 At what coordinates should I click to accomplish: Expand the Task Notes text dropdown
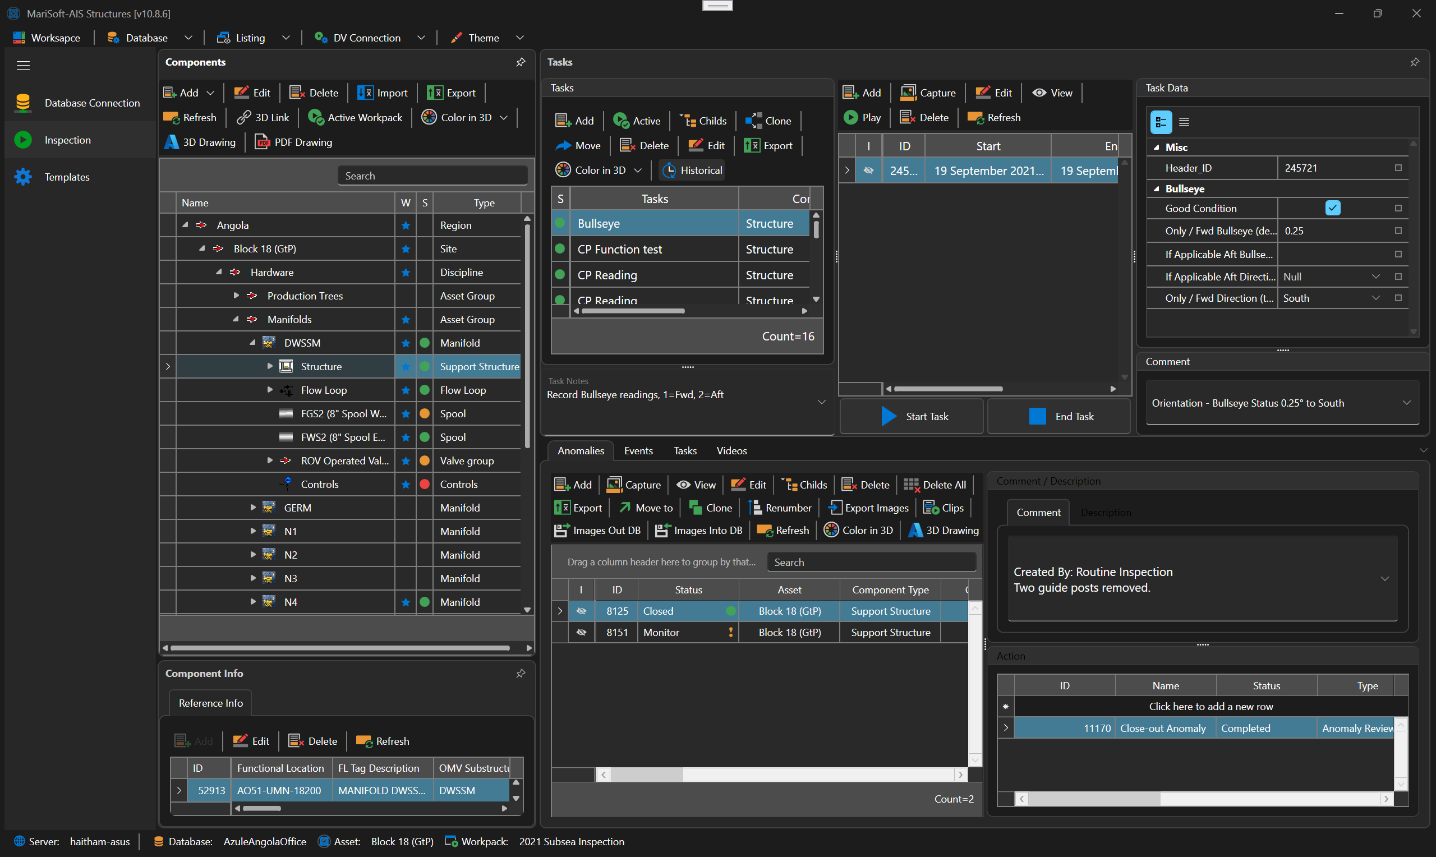click(821, 402)
